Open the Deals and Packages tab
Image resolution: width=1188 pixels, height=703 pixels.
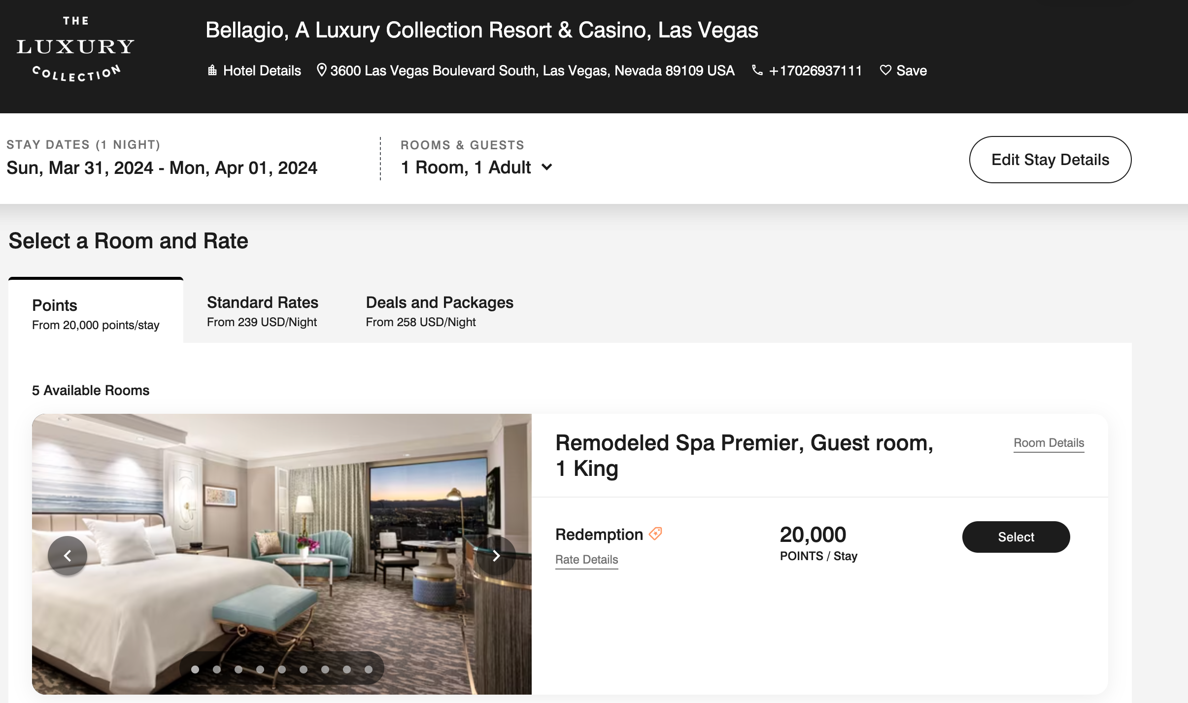440,311
